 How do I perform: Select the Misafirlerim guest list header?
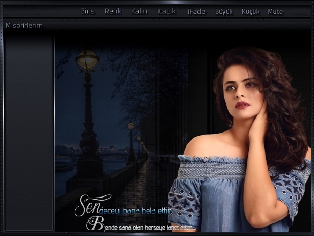(x=24, y=26)
